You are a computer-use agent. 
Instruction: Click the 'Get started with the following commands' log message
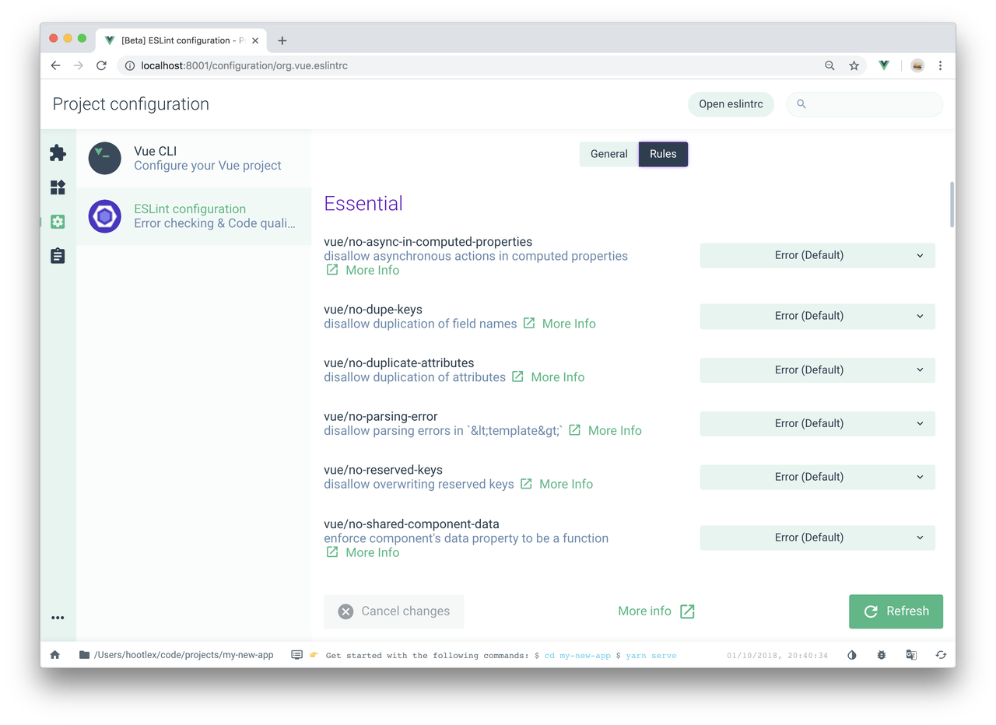point(501,656)
